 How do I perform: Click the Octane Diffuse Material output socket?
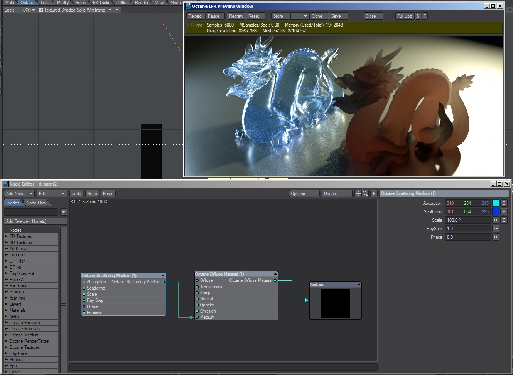275,281
